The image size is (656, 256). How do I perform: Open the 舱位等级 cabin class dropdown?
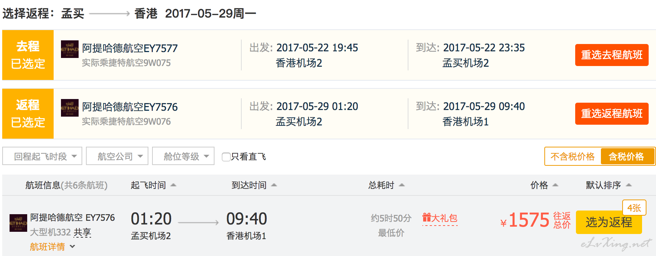click(x=183, y=156)
